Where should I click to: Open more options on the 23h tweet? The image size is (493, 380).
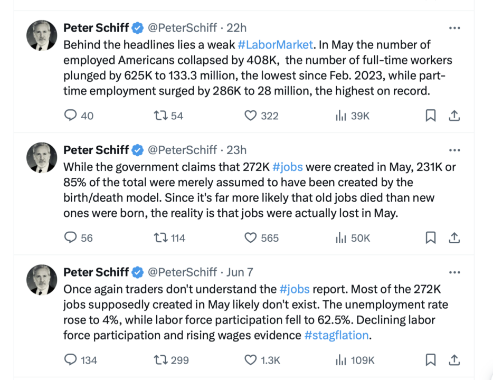(x=454, y=150)
